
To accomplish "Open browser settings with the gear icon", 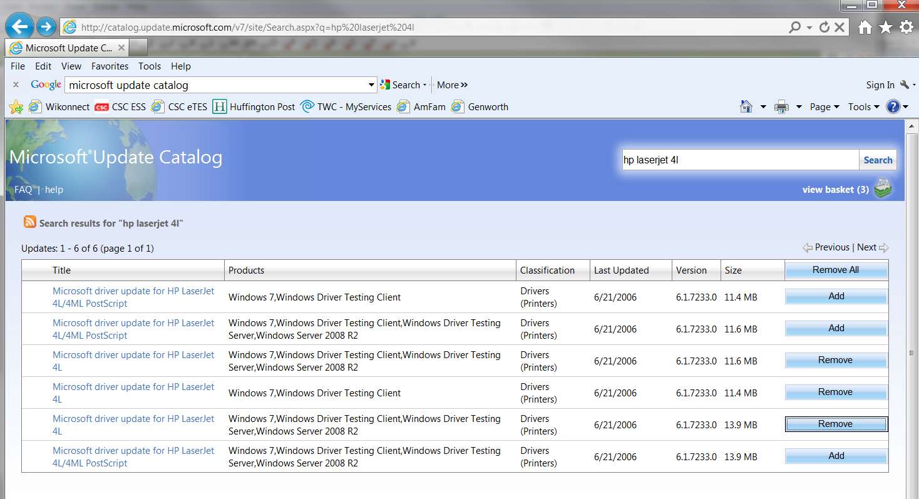I will [x=906, y=27].
